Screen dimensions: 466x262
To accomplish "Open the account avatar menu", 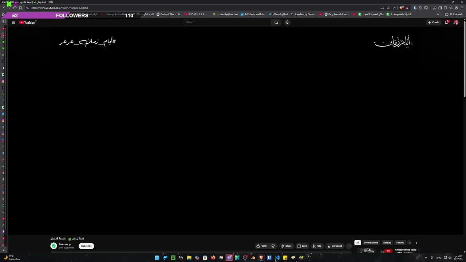I will (456, 22).
